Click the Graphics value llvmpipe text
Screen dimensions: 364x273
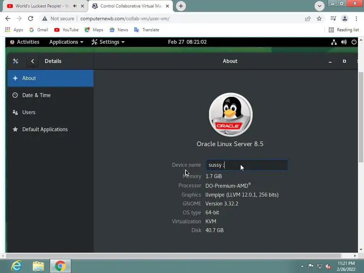click(242, 195)
